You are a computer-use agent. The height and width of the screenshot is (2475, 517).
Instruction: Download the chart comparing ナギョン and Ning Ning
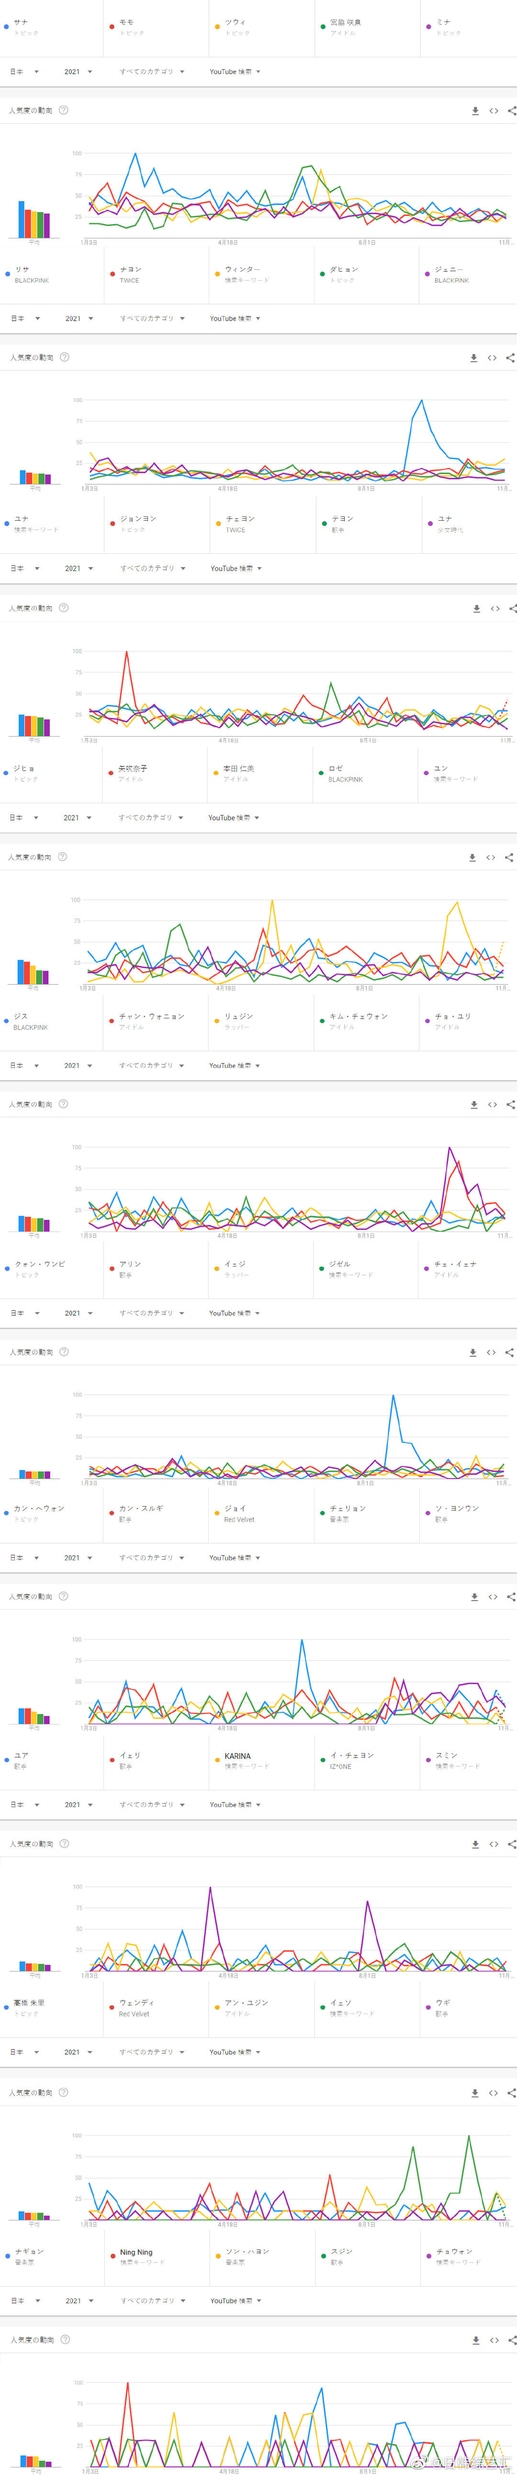click(476, 2340)
